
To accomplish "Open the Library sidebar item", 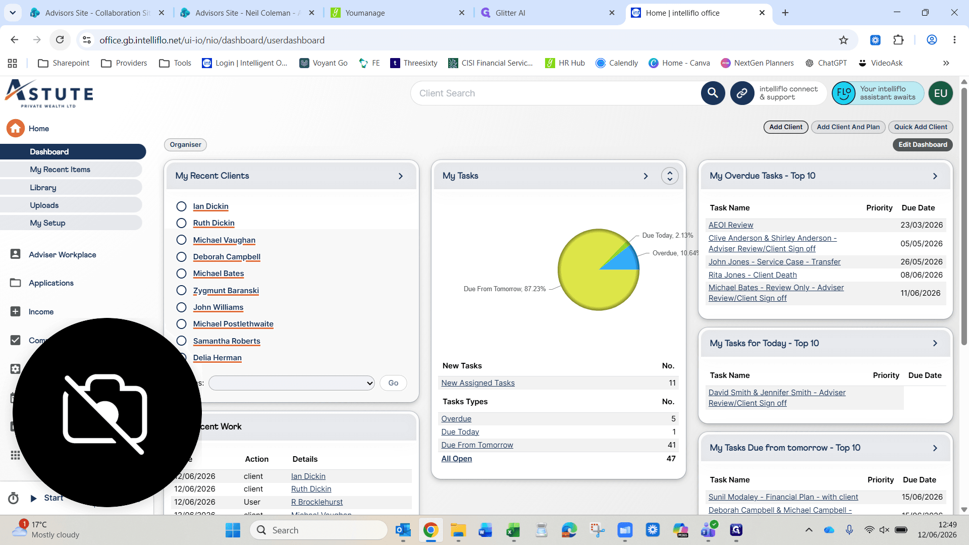I will click(71, 187).
